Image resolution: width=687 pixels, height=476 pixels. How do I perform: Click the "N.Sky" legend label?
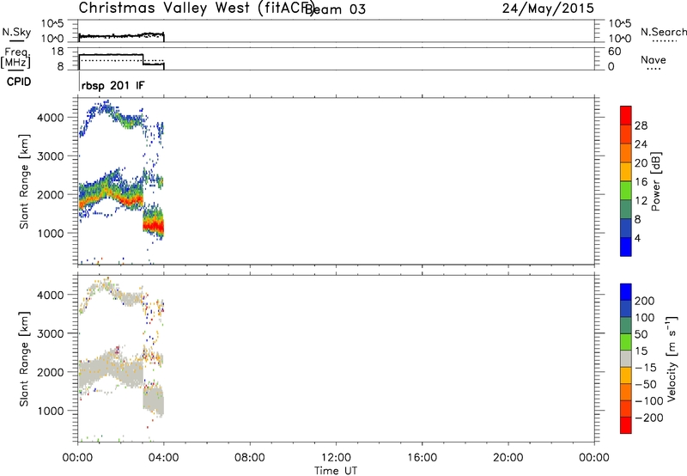point(16,32)
